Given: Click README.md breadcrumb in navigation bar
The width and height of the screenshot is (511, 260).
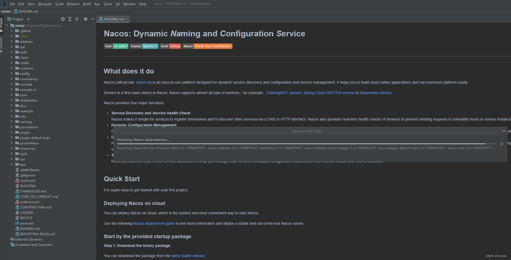Looking at the screenshot, I should click(x=26, y=11).
